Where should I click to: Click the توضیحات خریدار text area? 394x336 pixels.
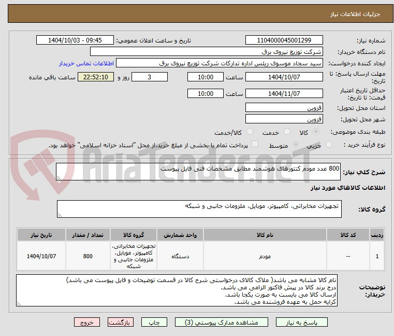(x=177, y=290)
